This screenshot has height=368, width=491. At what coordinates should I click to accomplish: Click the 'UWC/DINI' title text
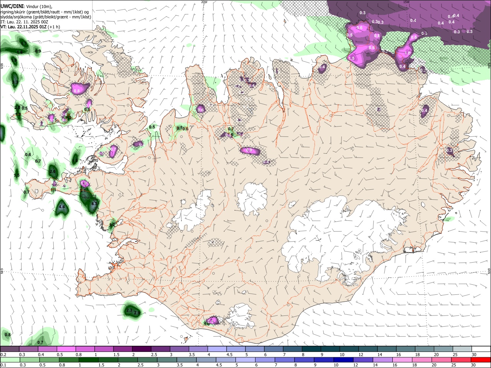coord(12,7)
